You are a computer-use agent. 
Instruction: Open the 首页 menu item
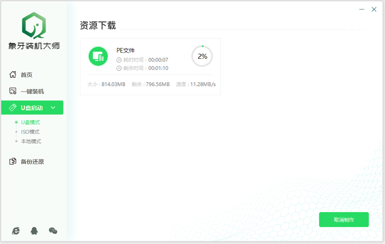pyautogui.click(x=27, y=75)
